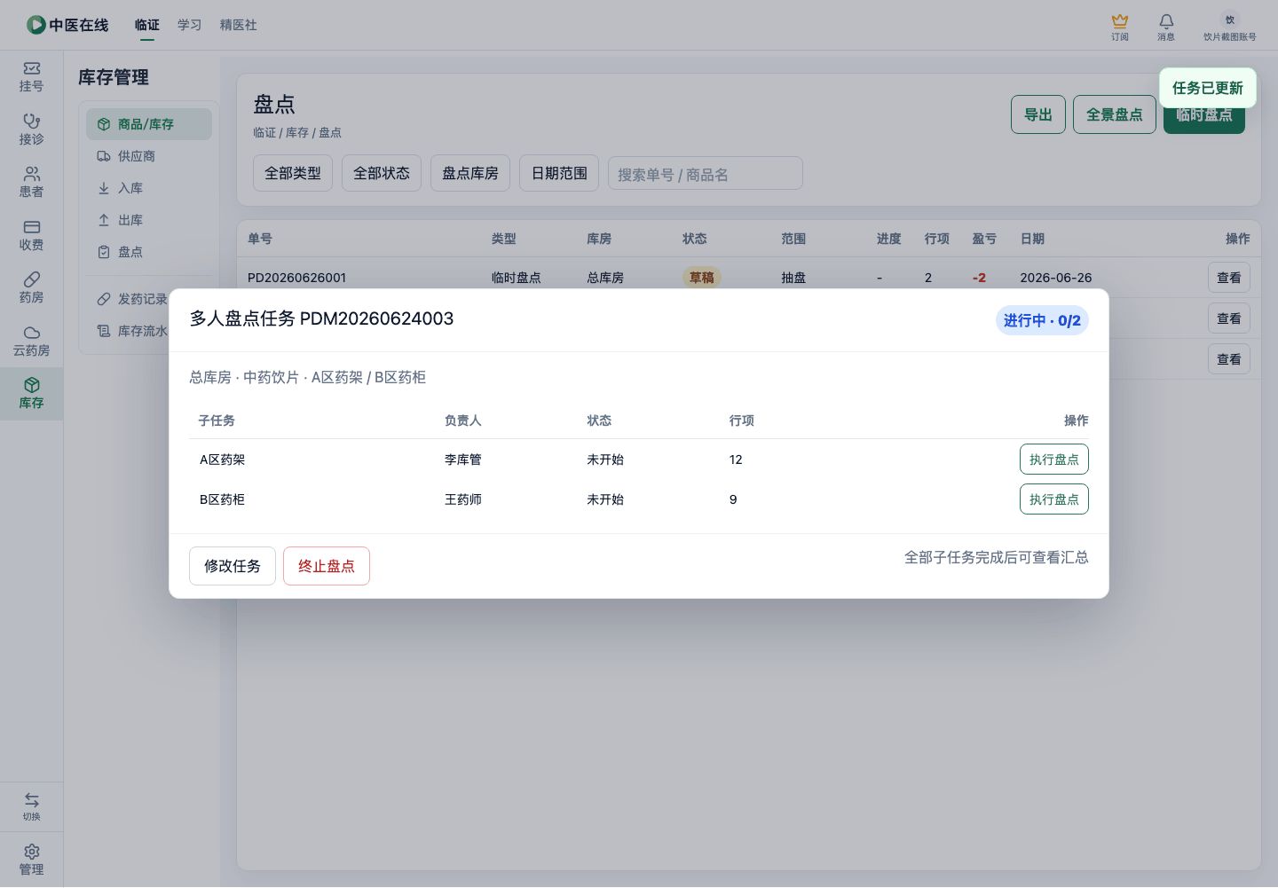The width and height of the screenshot is (1278, 888).
Task: Click the 订阅 crown icon
Action: click(1120, 27)
